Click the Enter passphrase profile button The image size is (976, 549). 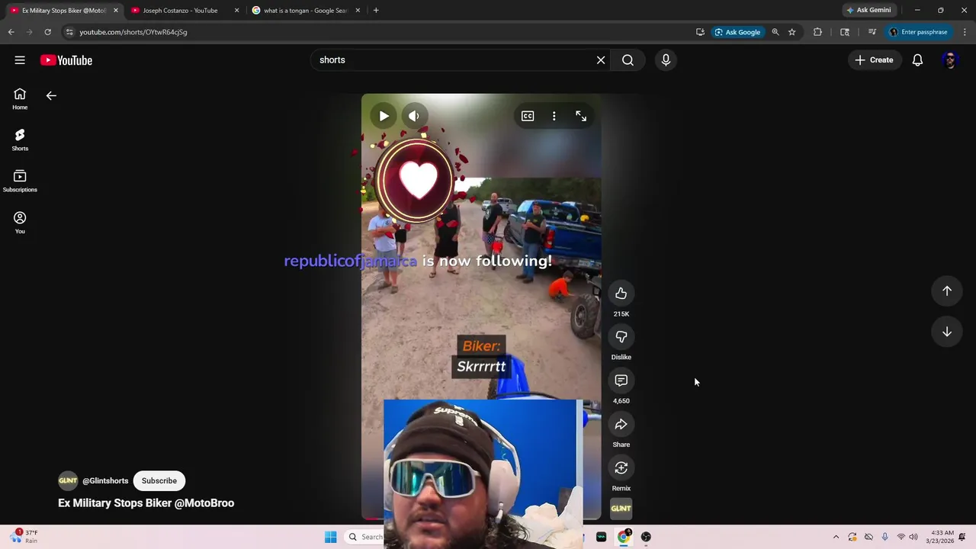[x=918, y=32]
